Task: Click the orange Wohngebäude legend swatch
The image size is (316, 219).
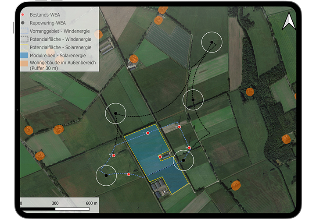Action: pos(24,64)
